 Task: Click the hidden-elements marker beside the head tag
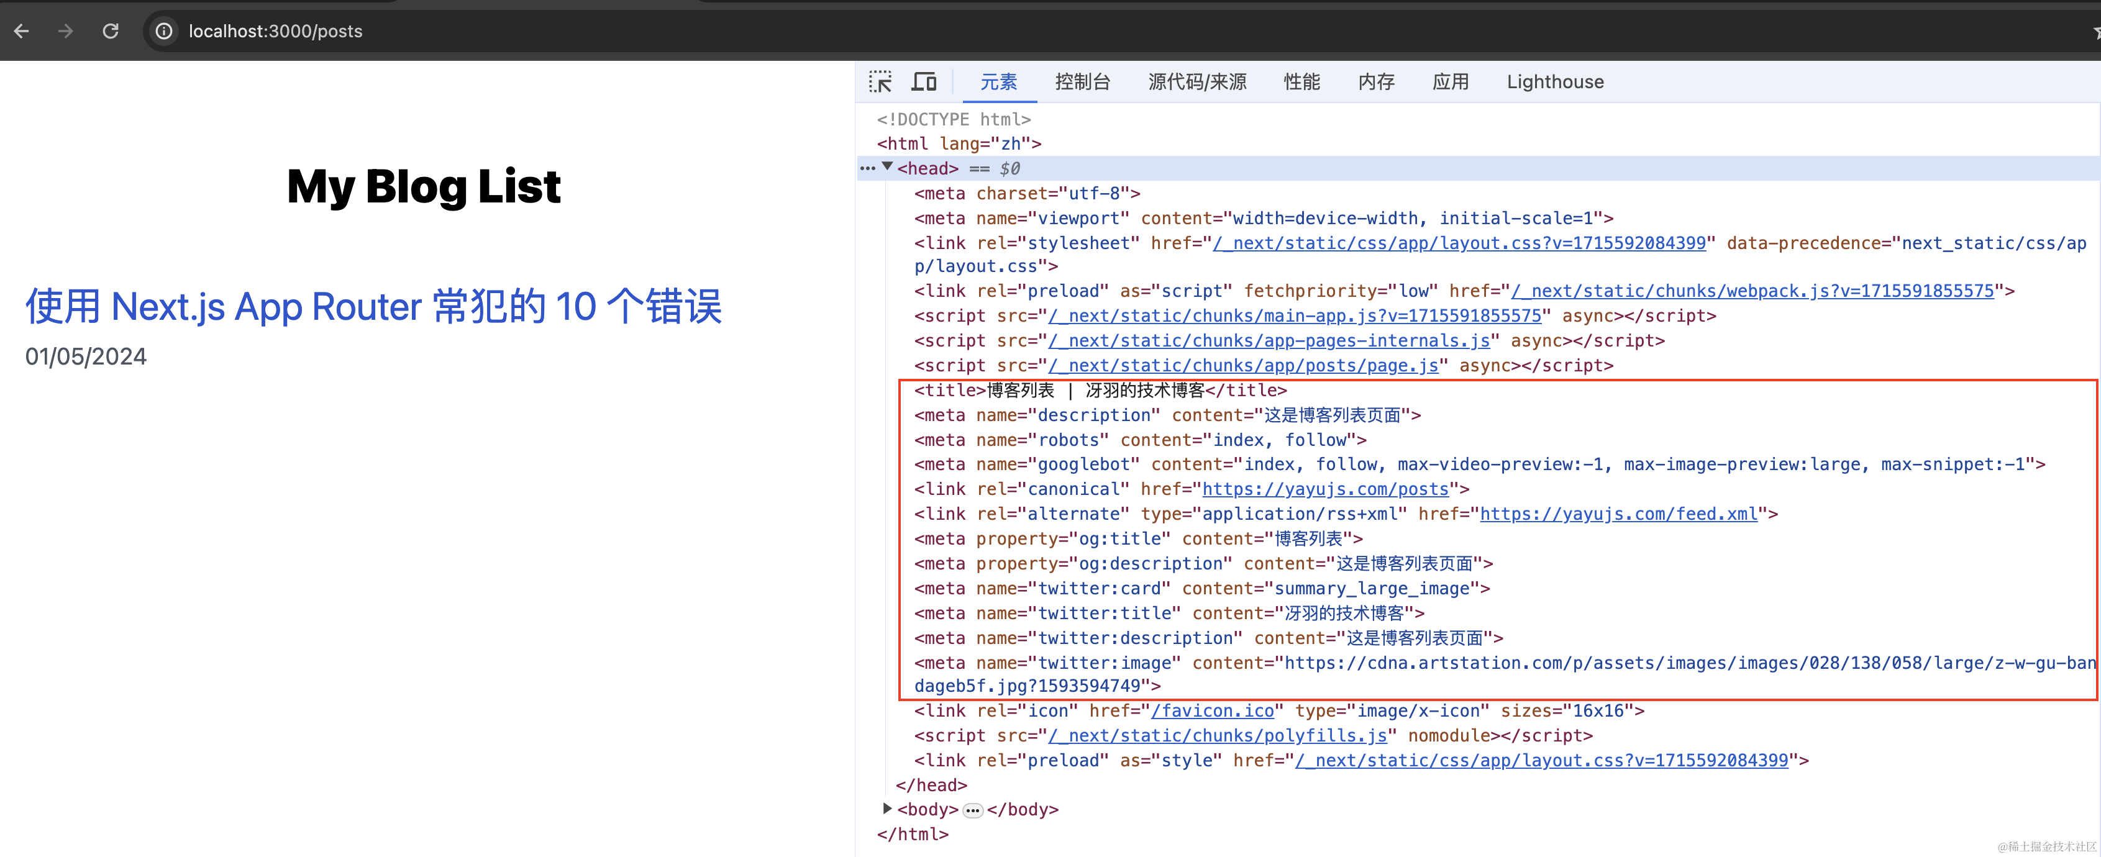867,168
